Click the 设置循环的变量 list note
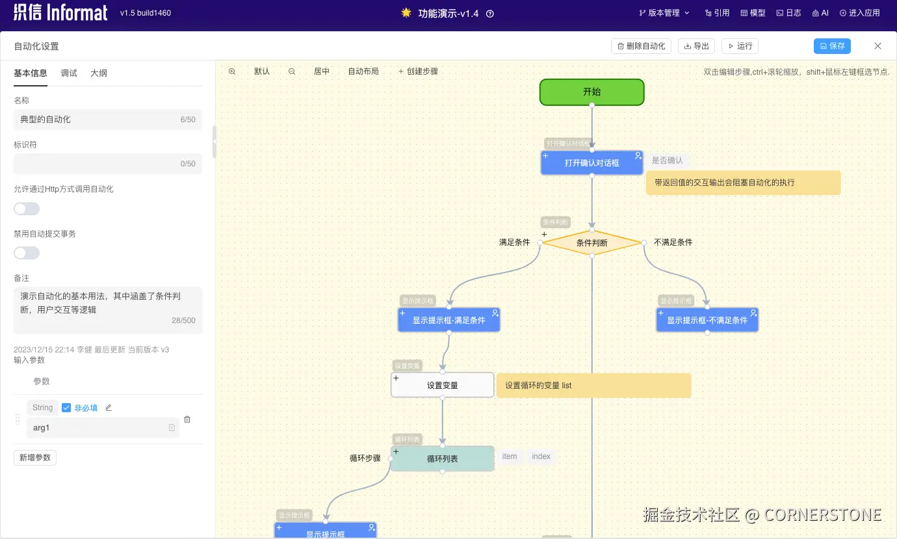The height and width of the screenshot is (539, 897). [593, 386]
